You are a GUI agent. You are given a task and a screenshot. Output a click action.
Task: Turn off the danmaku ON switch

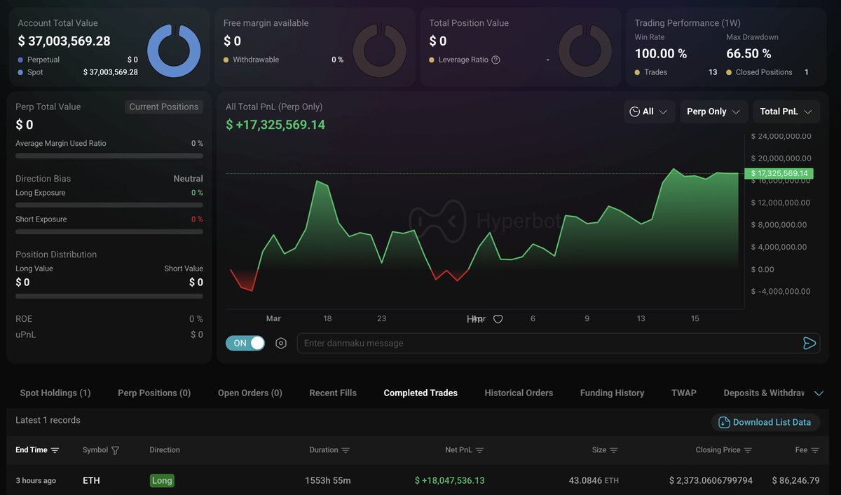[245, 343]
